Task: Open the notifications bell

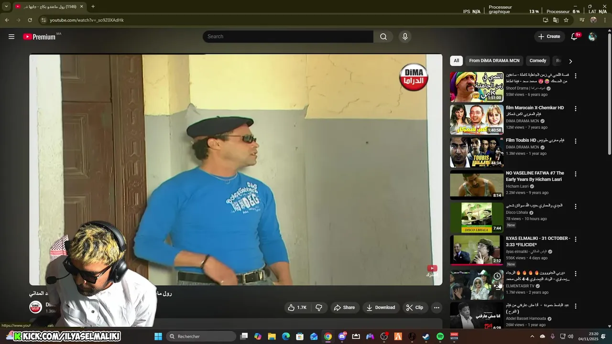Action: pyautogui.click(x=575, y=37)
